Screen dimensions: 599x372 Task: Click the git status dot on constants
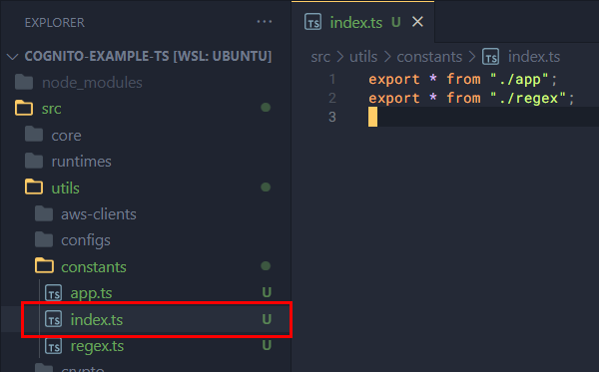click(x=266, y=266)
